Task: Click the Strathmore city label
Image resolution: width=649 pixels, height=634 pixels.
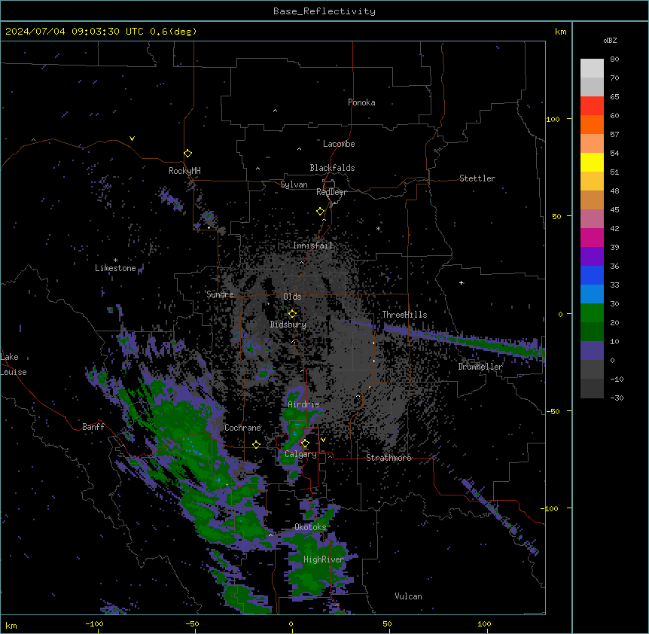Action: (x=388, y=458)
